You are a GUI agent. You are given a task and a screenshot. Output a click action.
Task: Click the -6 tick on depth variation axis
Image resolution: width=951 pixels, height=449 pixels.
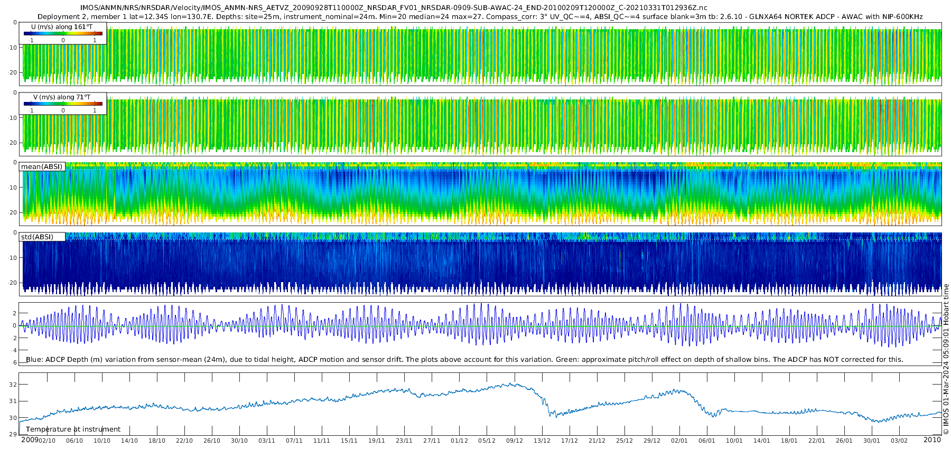(x=14, y=362)
